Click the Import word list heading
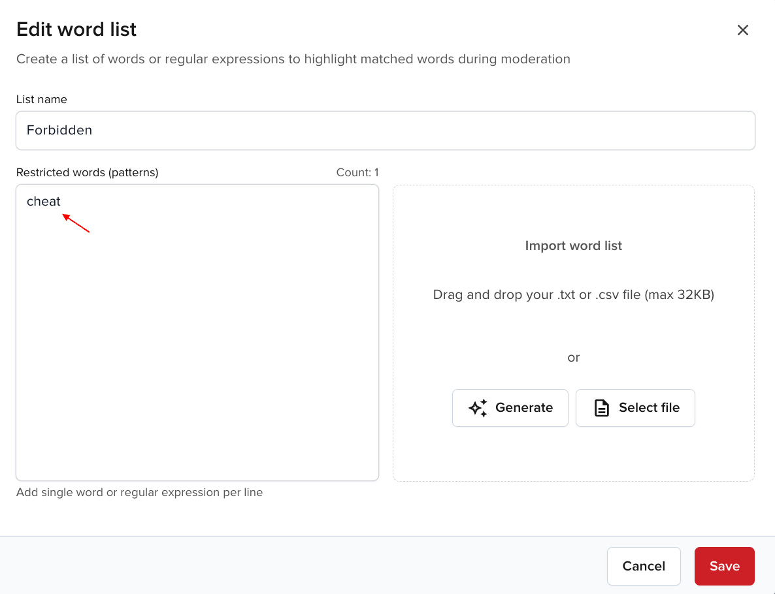Viewport: 775px width, 594px height. pos(573,246)
